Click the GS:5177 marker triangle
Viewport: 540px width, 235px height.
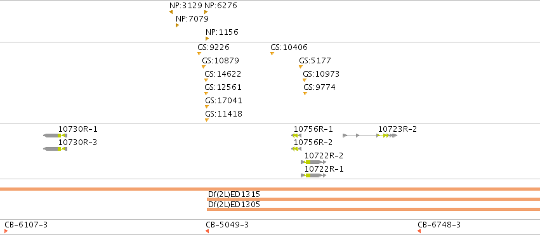301,67
